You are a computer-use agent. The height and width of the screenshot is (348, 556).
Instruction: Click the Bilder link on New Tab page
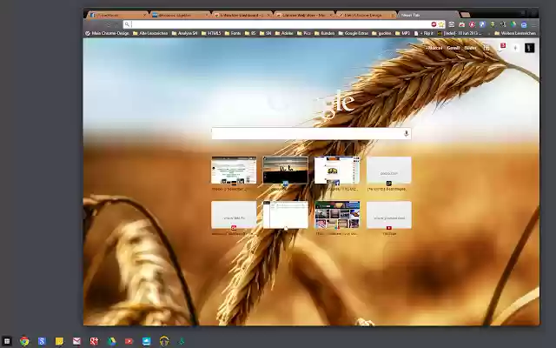(470, 48)
